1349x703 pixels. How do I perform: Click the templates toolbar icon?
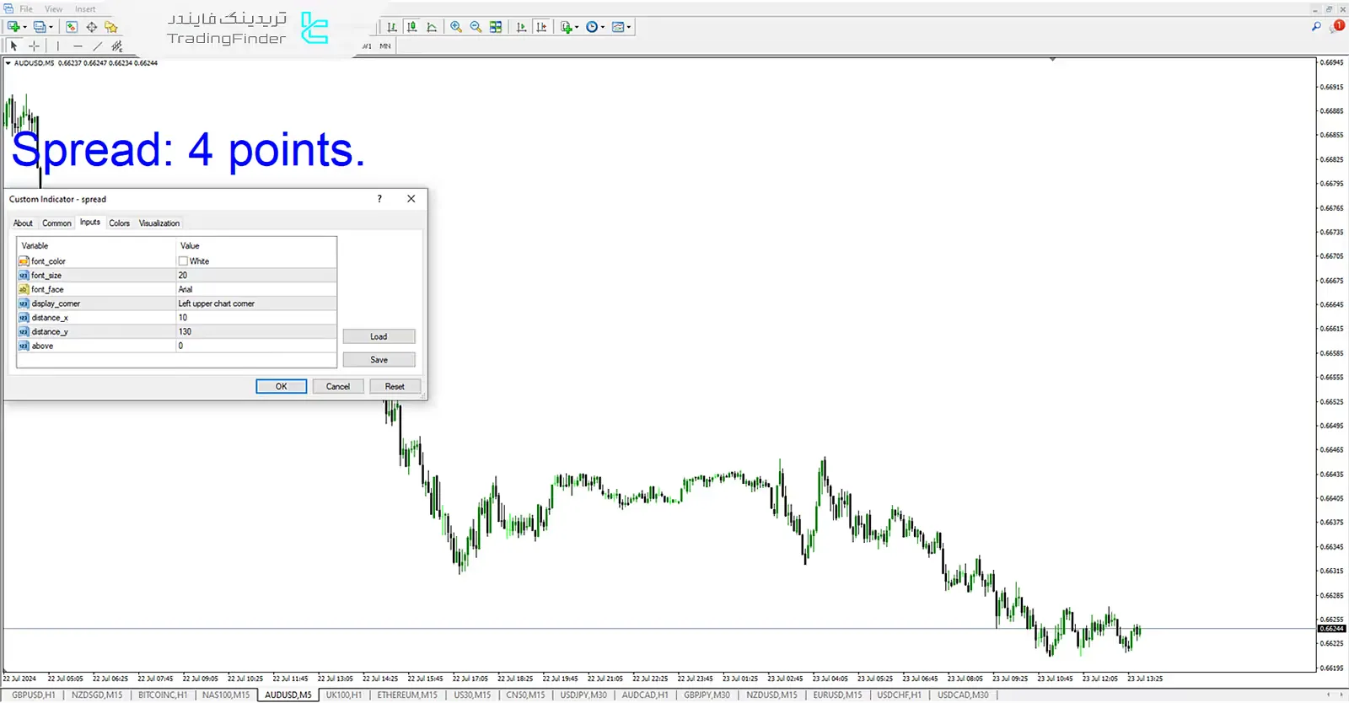pos(618,27)
